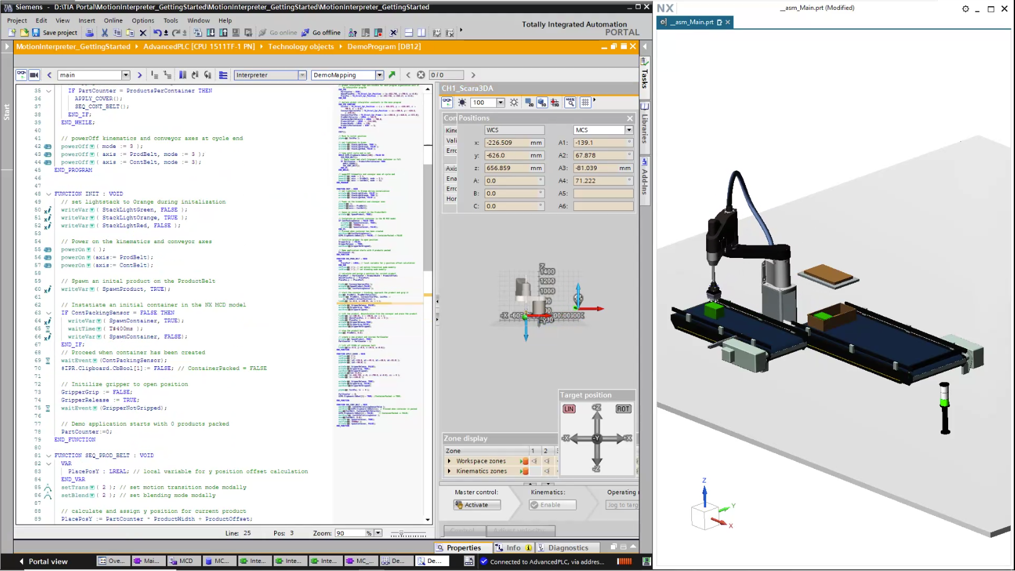Toggle the grid display icon
The width and height of the screenshot is (1015, 571).
[585, 103]
